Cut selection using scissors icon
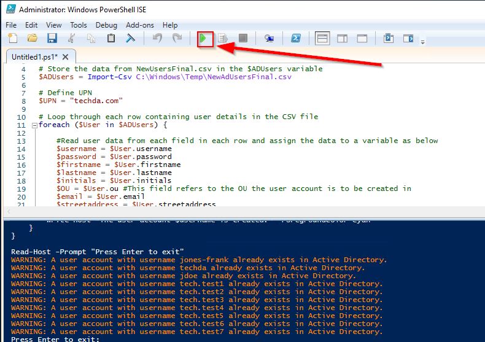The width and height of the screenshot is (485, 342). (x=71, y=38)
